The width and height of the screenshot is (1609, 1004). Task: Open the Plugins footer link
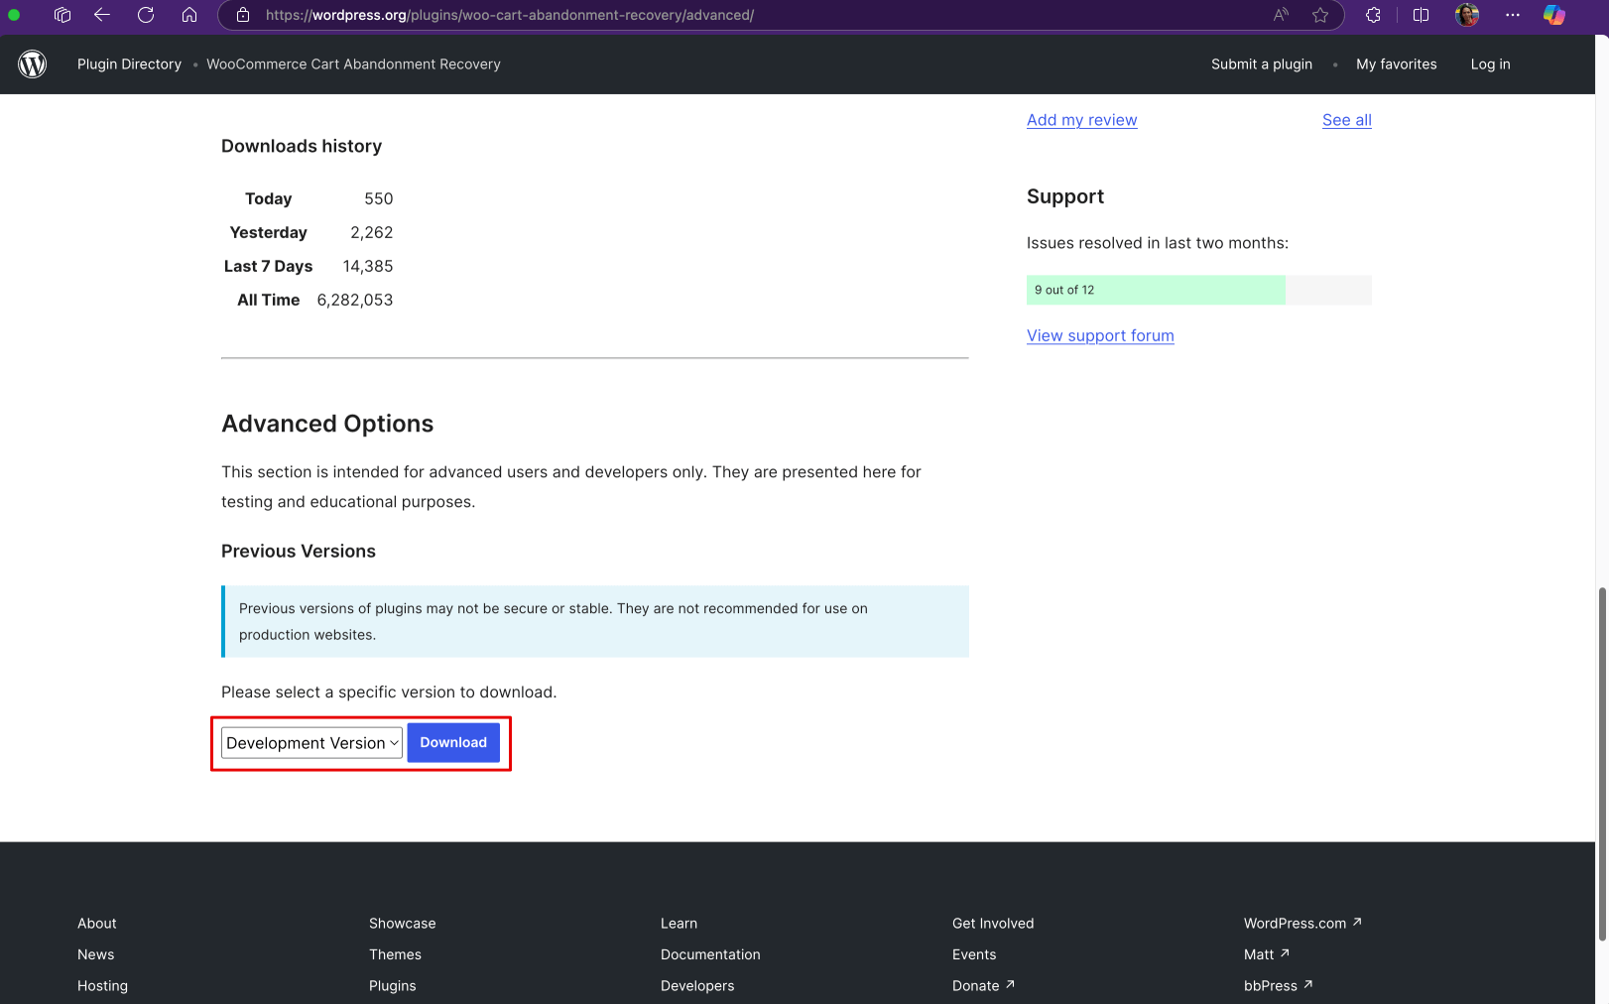pyautogui.click(x=393, y=986)
